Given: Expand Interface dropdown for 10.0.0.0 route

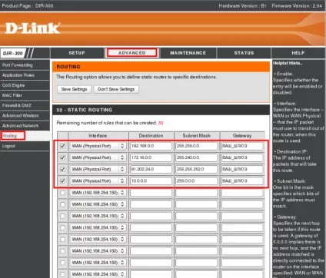Looking at the screenshot, I should point(98,181).
